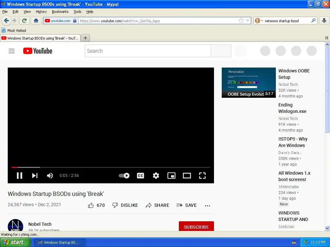This screenshot has width=330, height=247.
Task: Go to YouTube home via logo
Action: [x=38, y=51]
